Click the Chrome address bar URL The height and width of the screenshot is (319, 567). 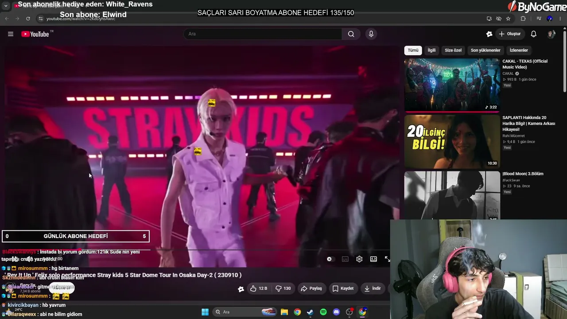(81, 19)
